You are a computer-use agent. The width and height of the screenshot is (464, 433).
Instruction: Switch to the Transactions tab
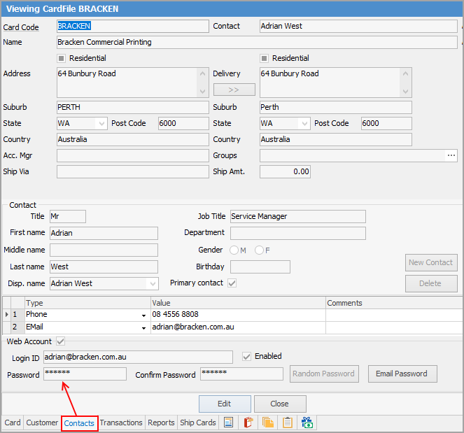click(x=121, y=423)
